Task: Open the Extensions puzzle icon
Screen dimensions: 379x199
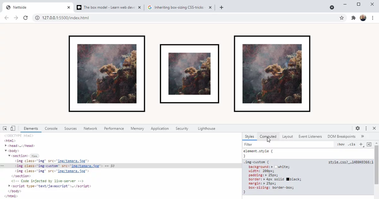Action: (x=353, y=18)
